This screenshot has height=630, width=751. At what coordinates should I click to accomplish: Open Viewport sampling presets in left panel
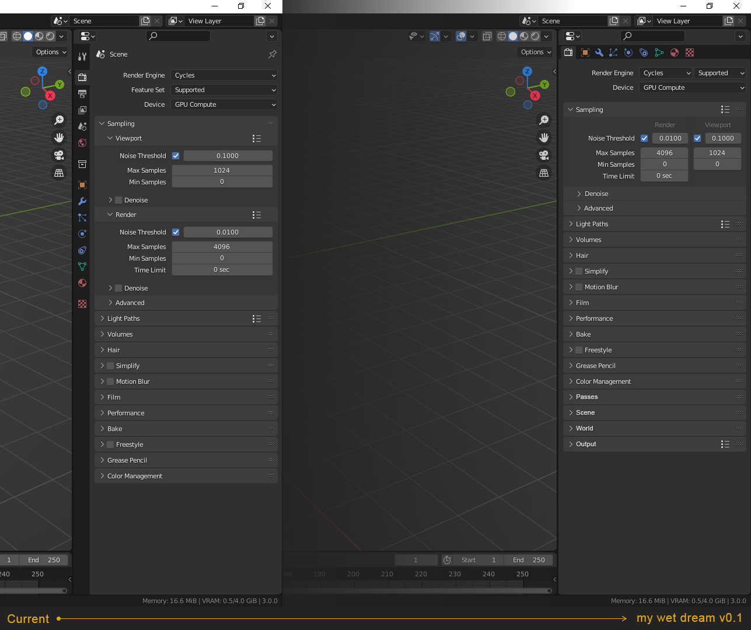pos(257,138)
